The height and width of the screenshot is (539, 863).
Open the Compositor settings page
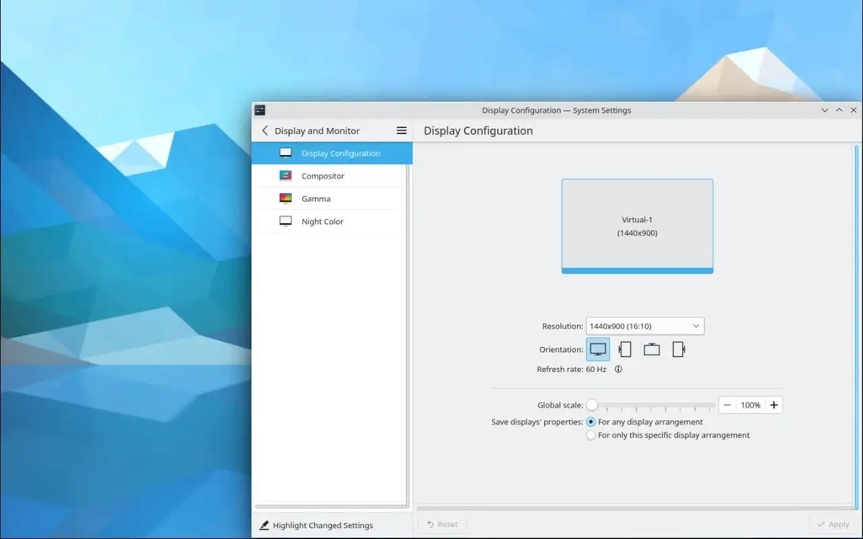(332, 176)
